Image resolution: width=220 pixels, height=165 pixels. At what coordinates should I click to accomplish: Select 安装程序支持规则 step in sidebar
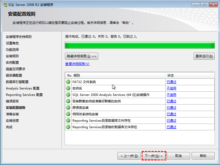[19, 37]
